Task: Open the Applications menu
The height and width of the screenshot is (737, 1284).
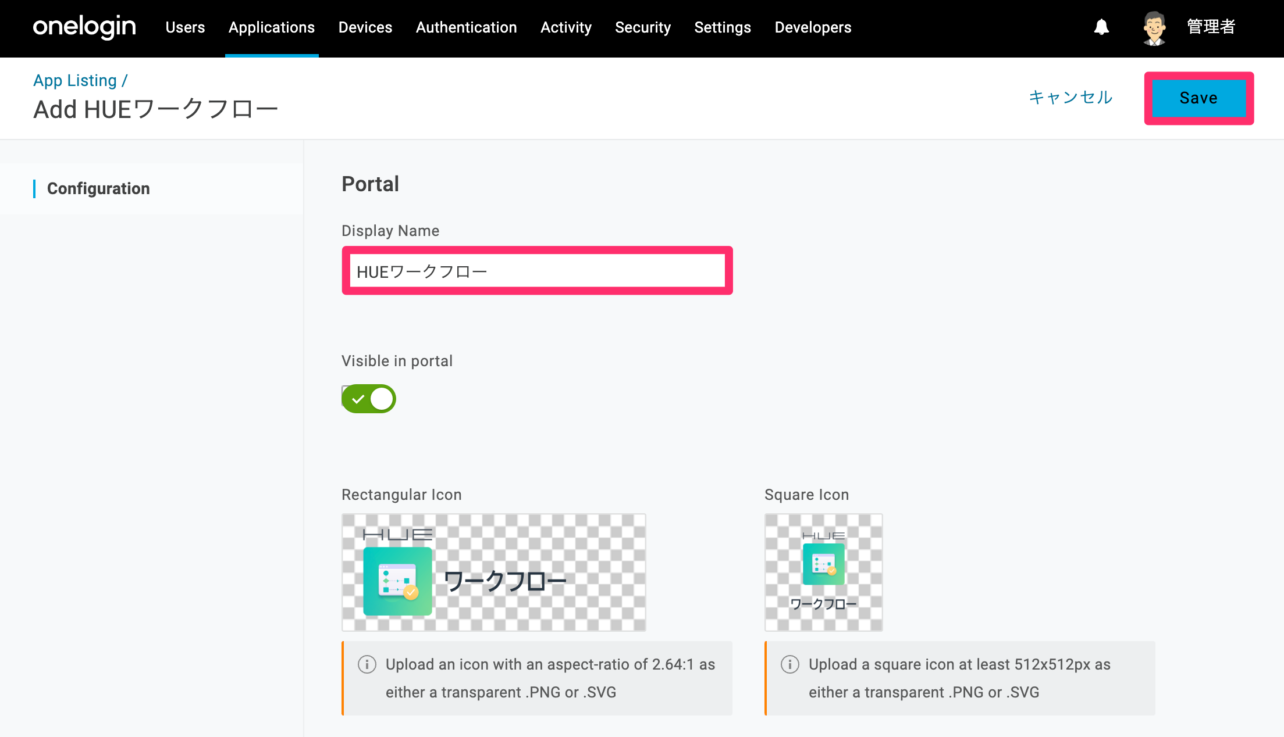Action: pos(272,27)
